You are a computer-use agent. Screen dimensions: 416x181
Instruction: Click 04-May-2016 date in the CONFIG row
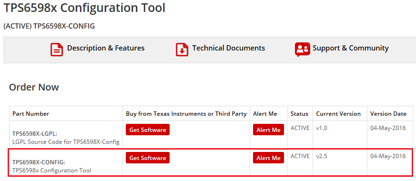(x=388, y=156)
